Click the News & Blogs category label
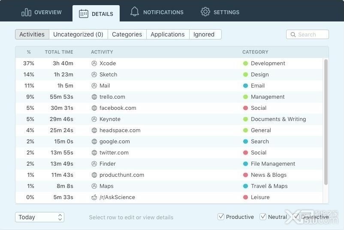Image resolution: width=344 pixels, height=230 pixels. coord(269,175)
